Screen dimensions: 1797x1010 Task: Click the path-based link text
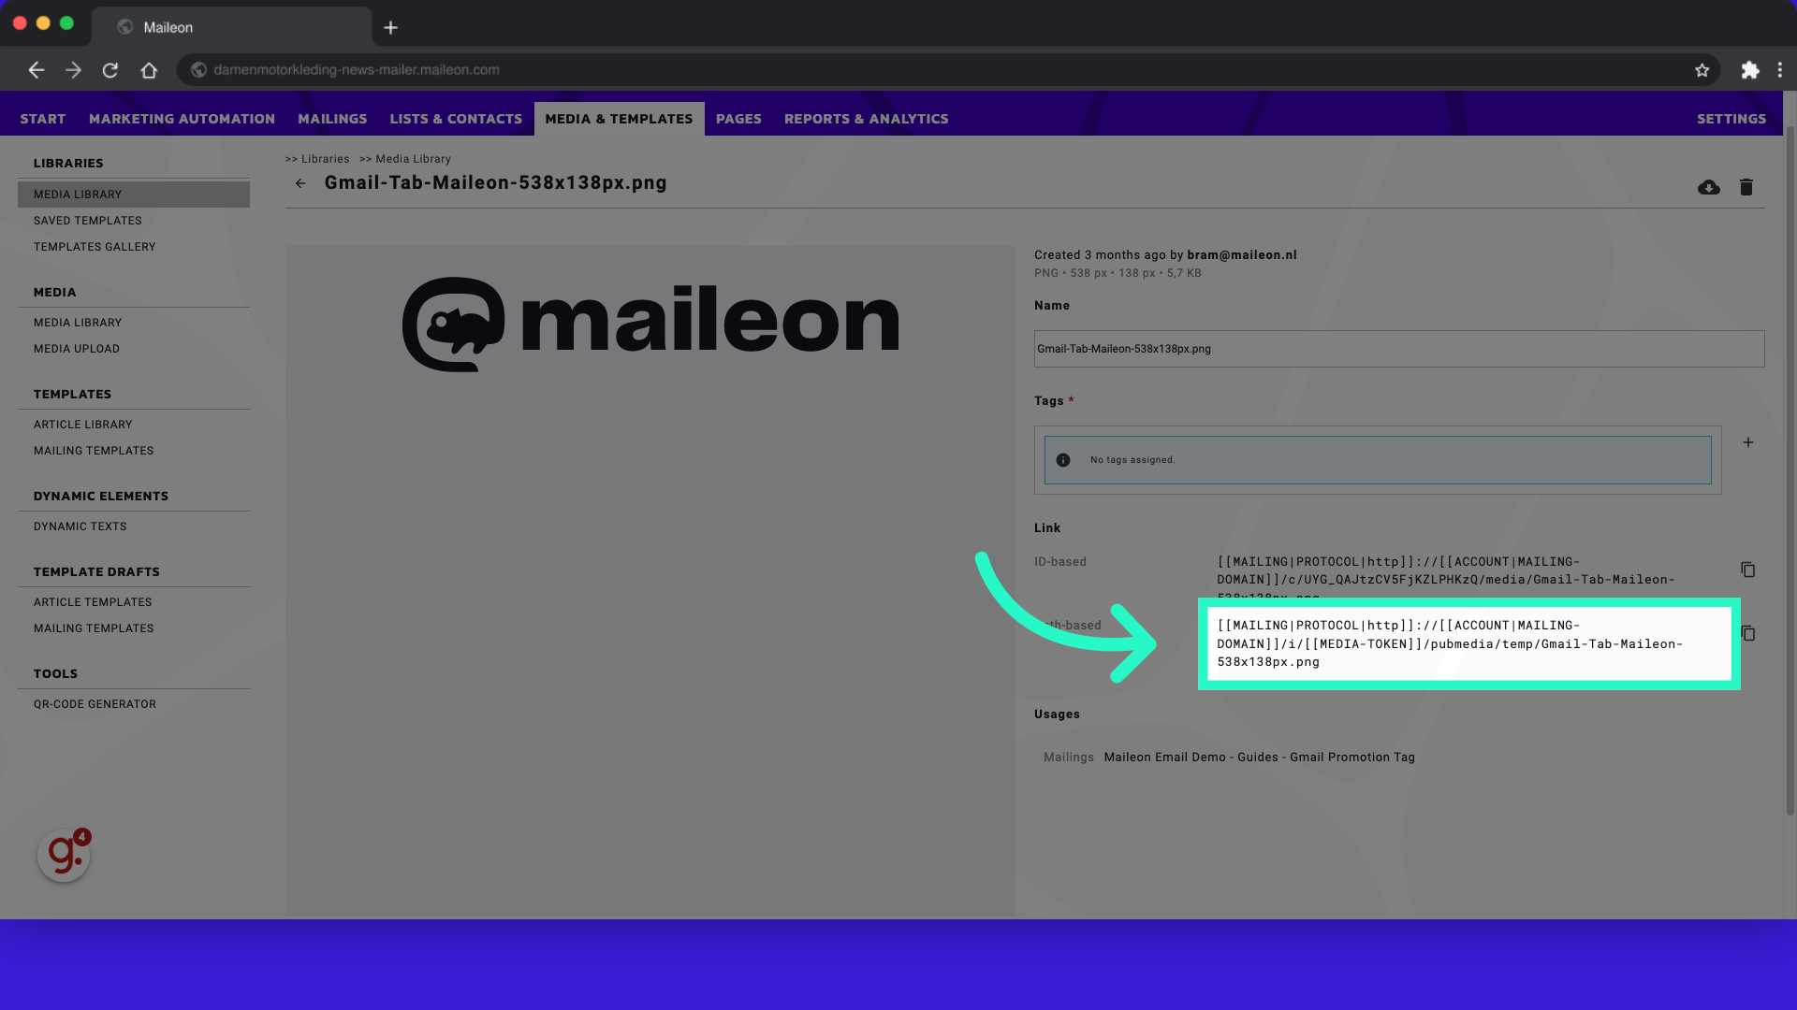click(1450, 643)
